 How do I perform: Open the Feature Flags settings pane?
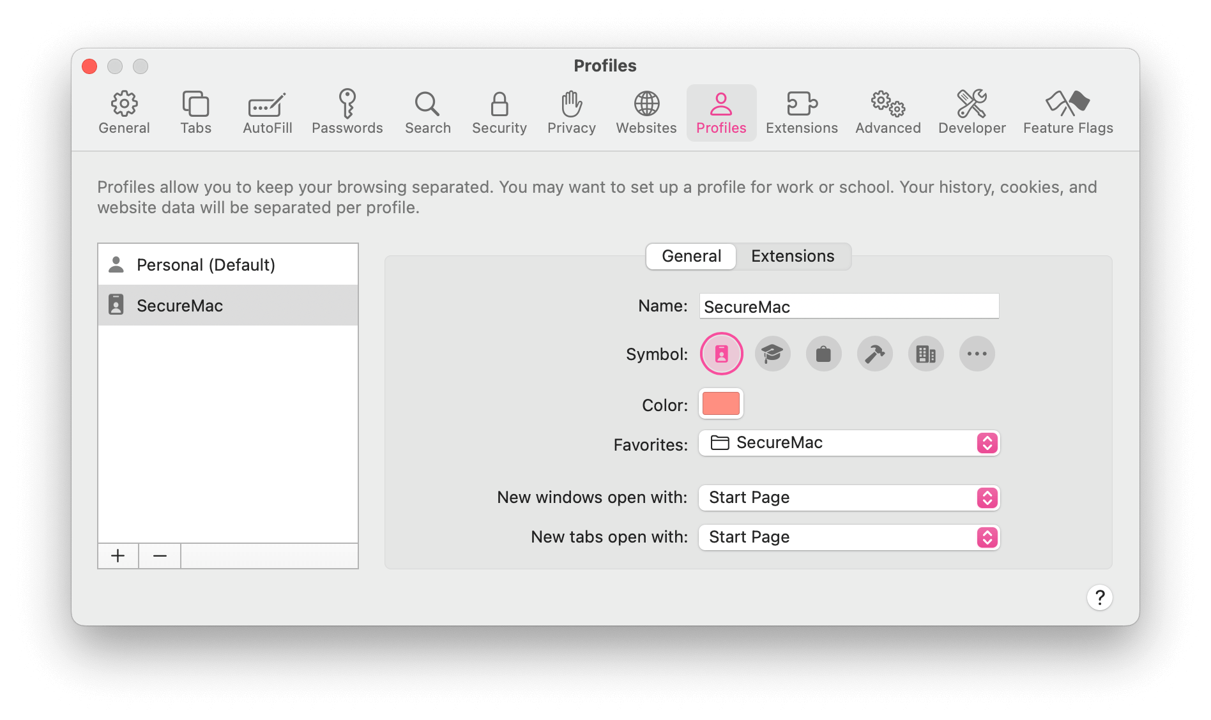click(1067, 112)
